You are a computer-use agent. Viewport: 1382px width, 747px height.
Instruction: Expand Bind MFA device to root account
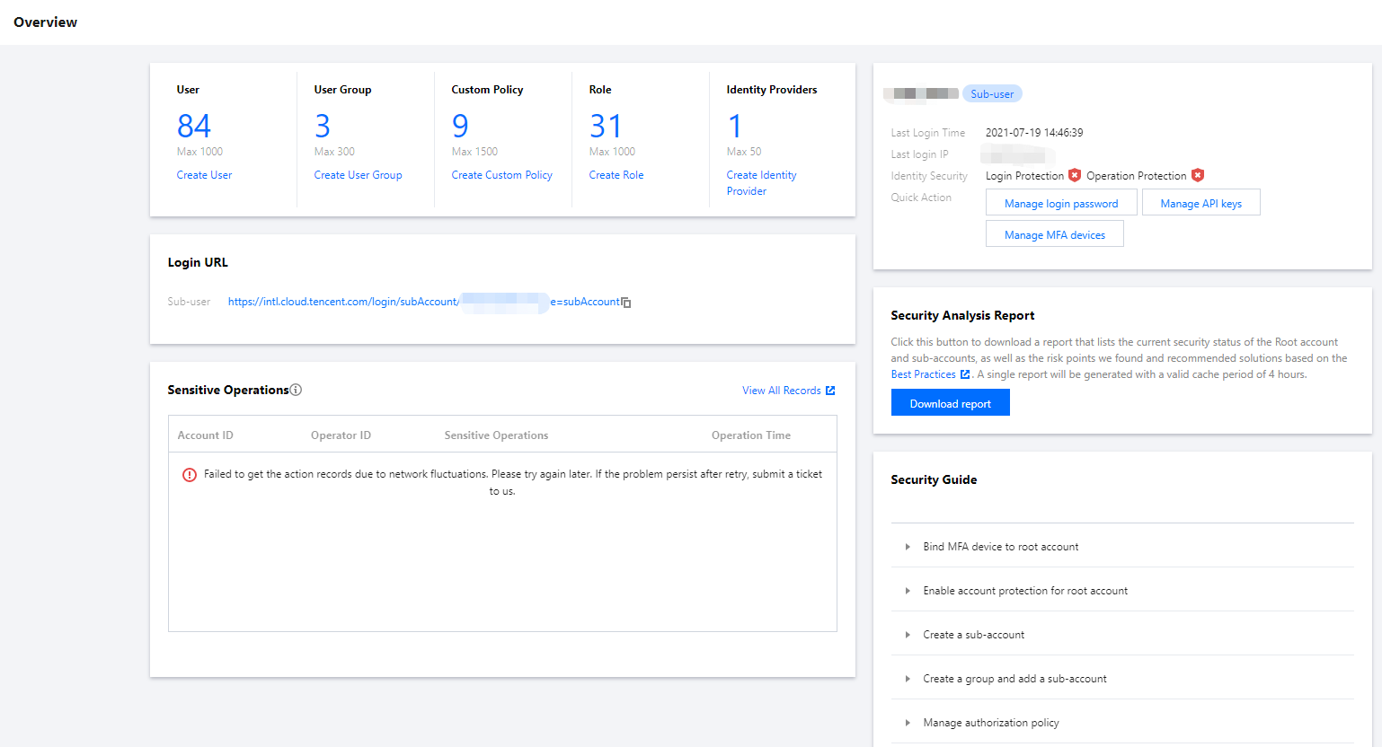tap(908, 547)
